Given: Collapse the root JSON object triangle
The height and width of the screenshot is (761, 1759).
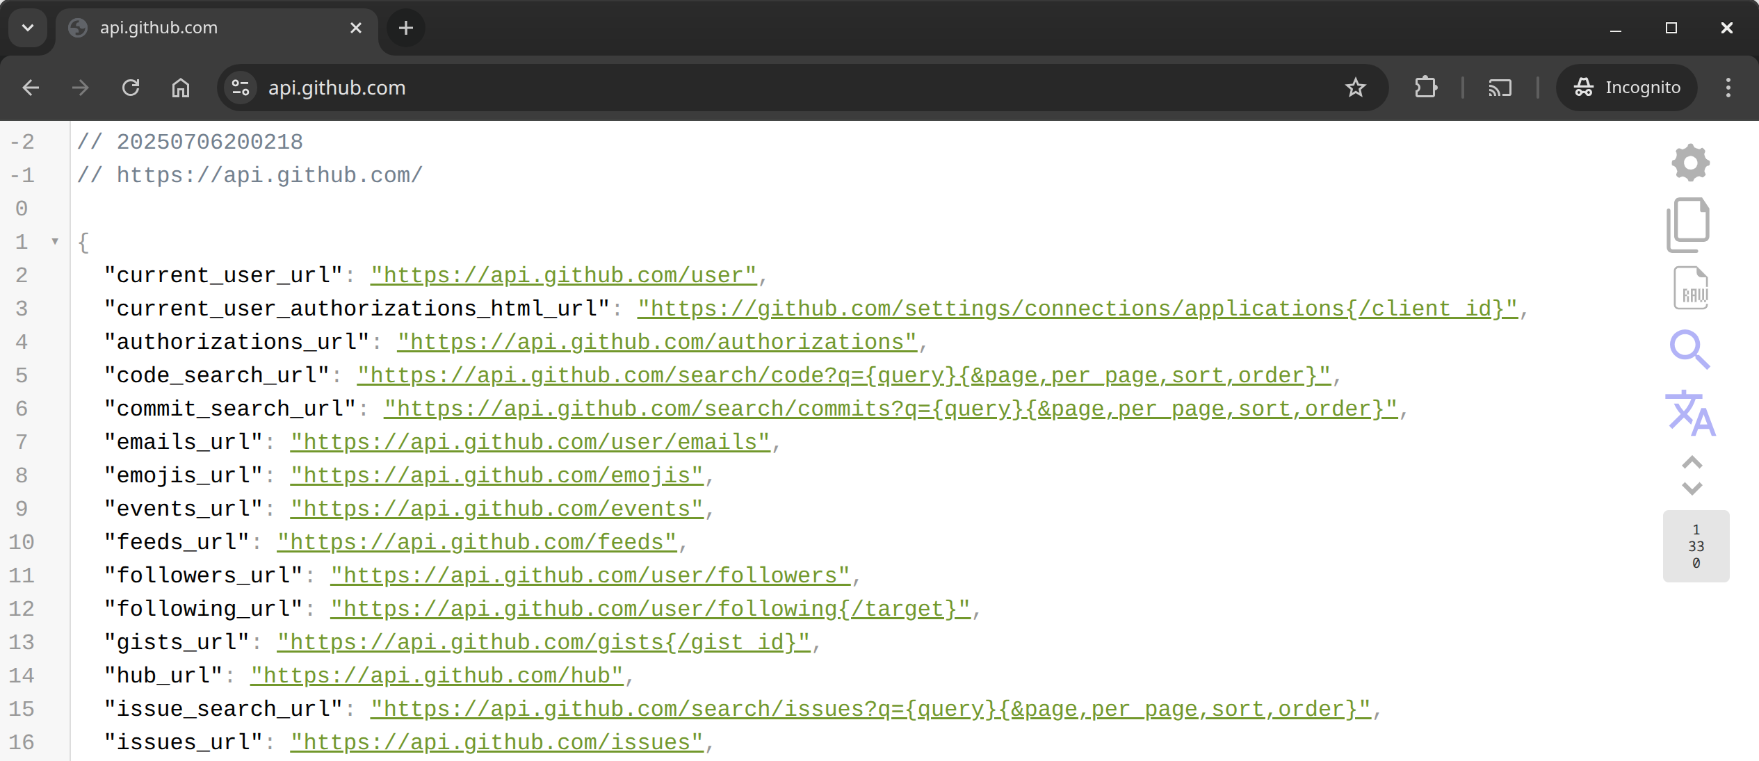Looking at the screenshot, I should point(55,242).
